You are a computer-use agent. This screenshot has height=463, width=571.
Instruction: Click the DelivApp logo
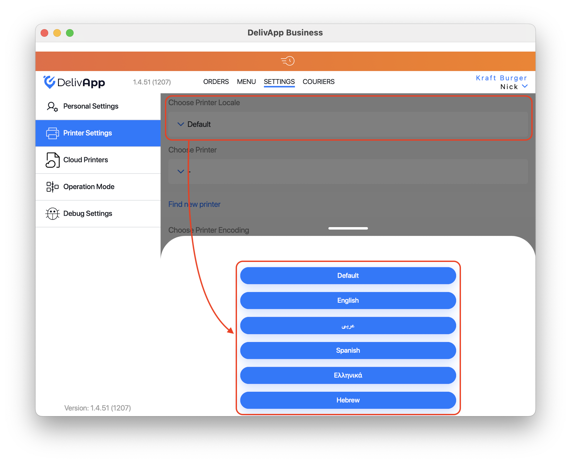(x=74, y=82)
